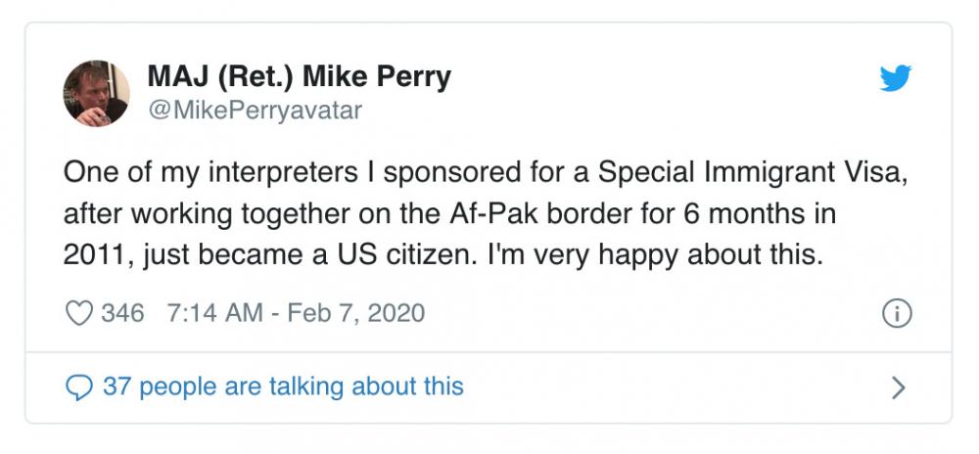This screenshot has width=979, height=454.
Task: Click the blue speech bubble reply icon
Action: click(x=78, y=387)
